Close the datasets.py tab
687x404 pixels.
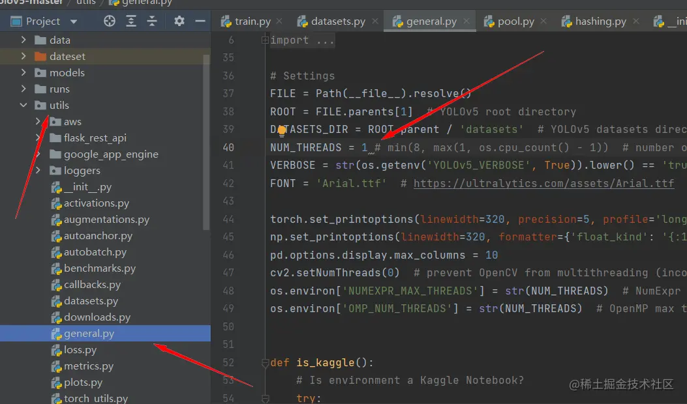[x=375, y=21]
